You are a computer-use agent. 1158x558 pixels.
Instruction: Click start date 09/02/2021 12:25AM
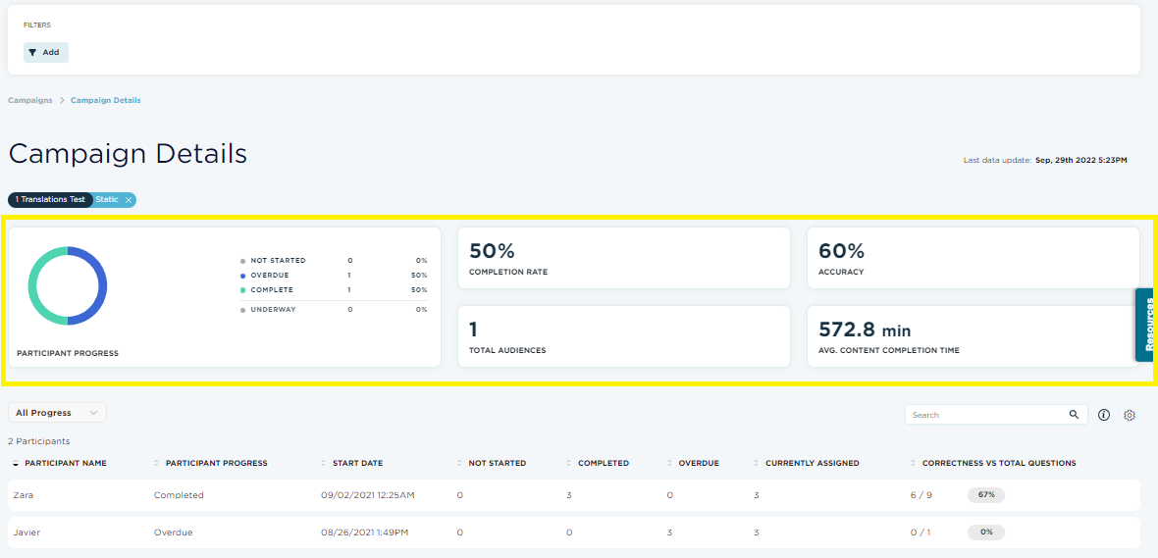click(368, 495)
